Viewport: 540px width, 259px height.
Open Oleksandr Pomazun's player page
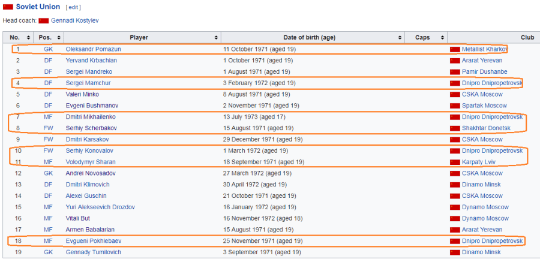(x=89, y=49)
